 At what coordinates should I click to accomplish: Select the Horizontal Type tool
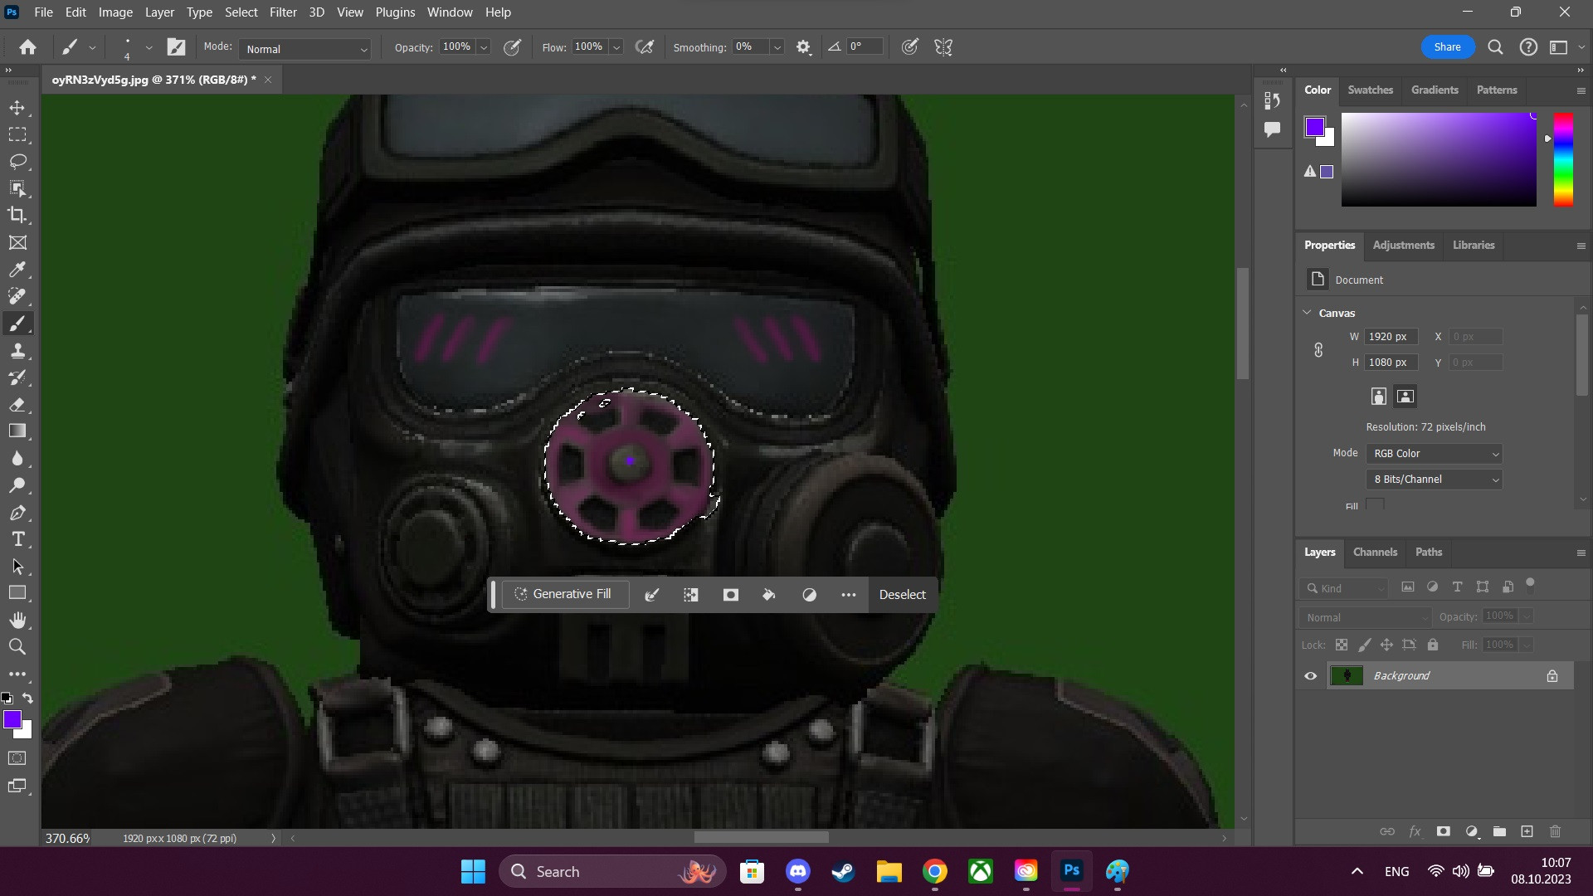click(17, 539)
